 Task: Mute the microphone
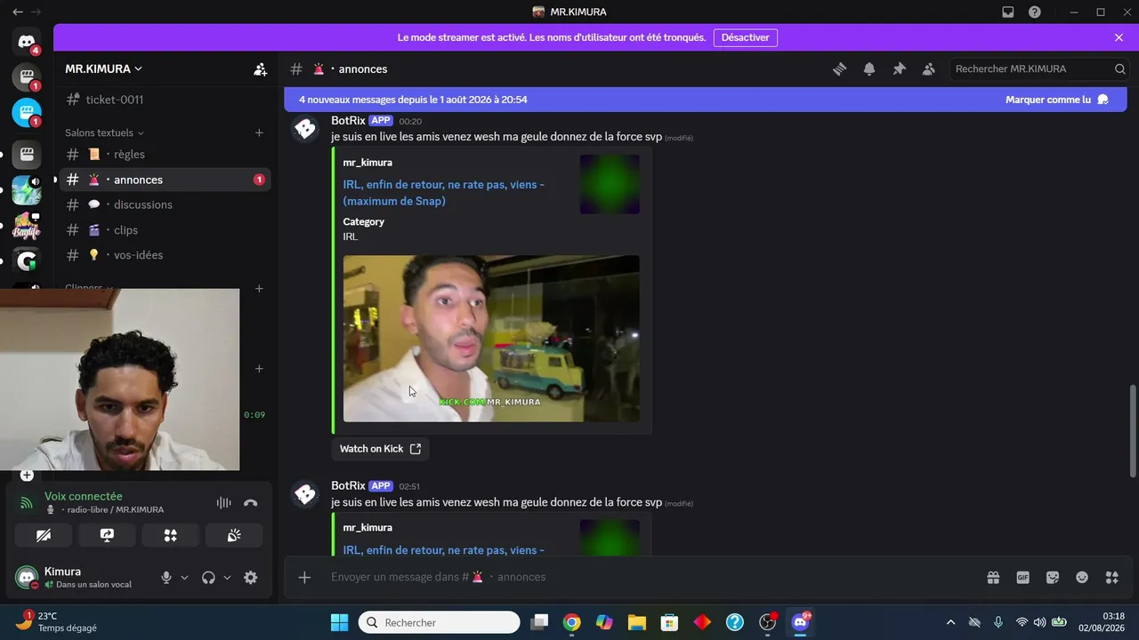point(166,578)
